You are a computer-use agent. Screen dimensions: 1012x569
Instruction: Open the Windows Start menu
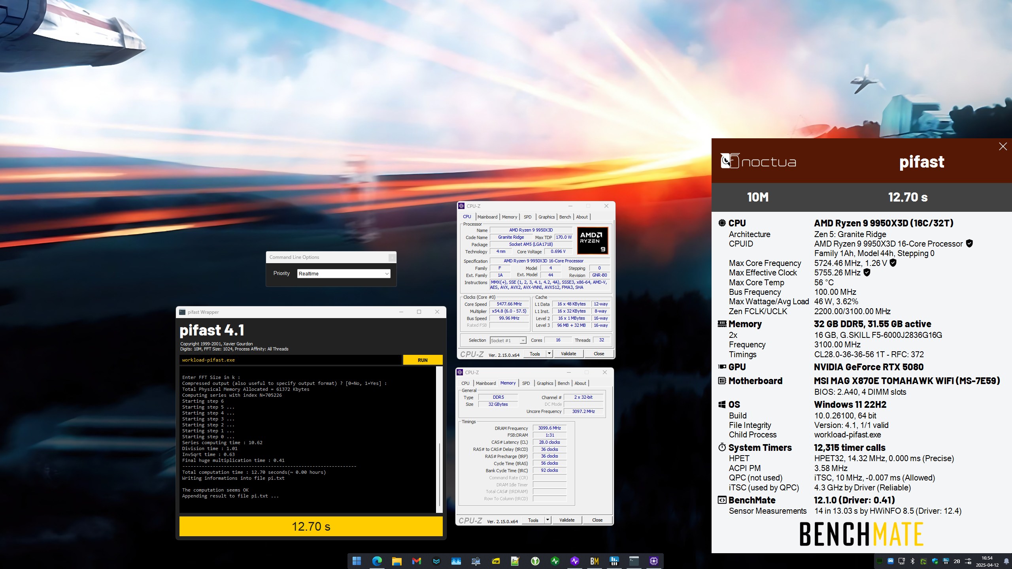click(357, 561)
